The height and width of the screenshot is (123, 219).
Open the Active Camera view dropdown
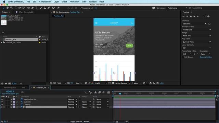[x=123, y=83]
